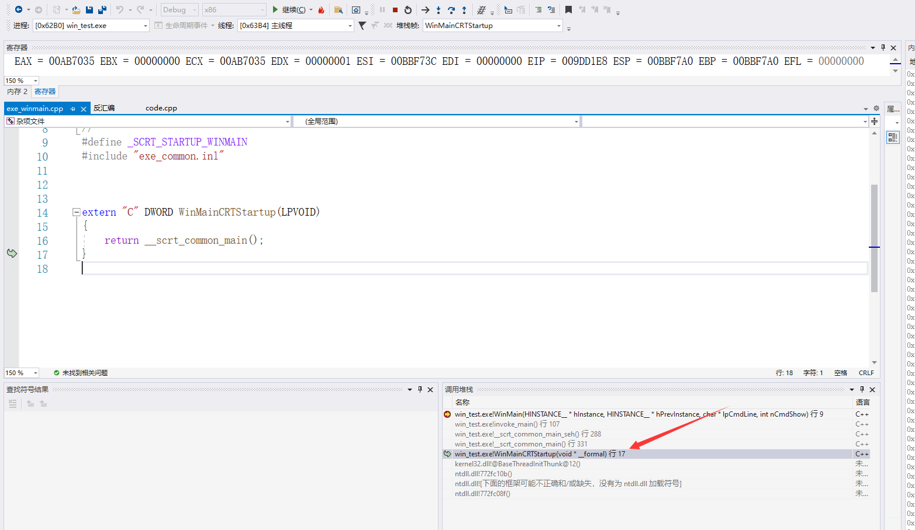
Task: Click the editor settings gear icon
Action: pos(876,108)
